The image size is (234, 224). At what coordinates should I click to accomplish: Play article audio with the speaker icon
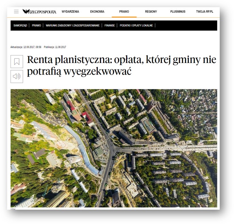pos(17,77)
